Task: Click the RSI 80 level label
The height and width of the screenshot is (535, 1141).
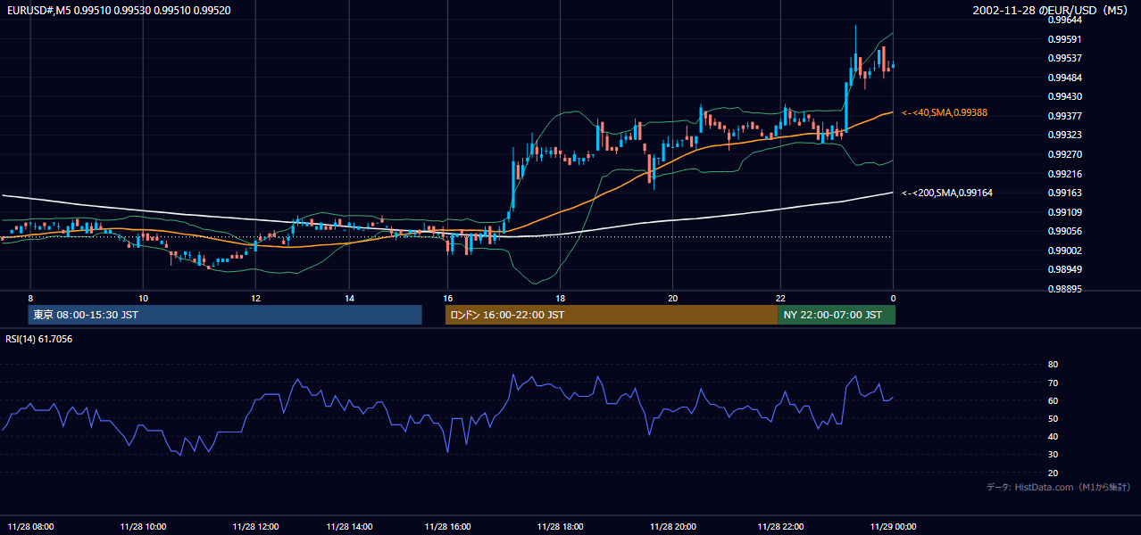Action: point(1053,365)
